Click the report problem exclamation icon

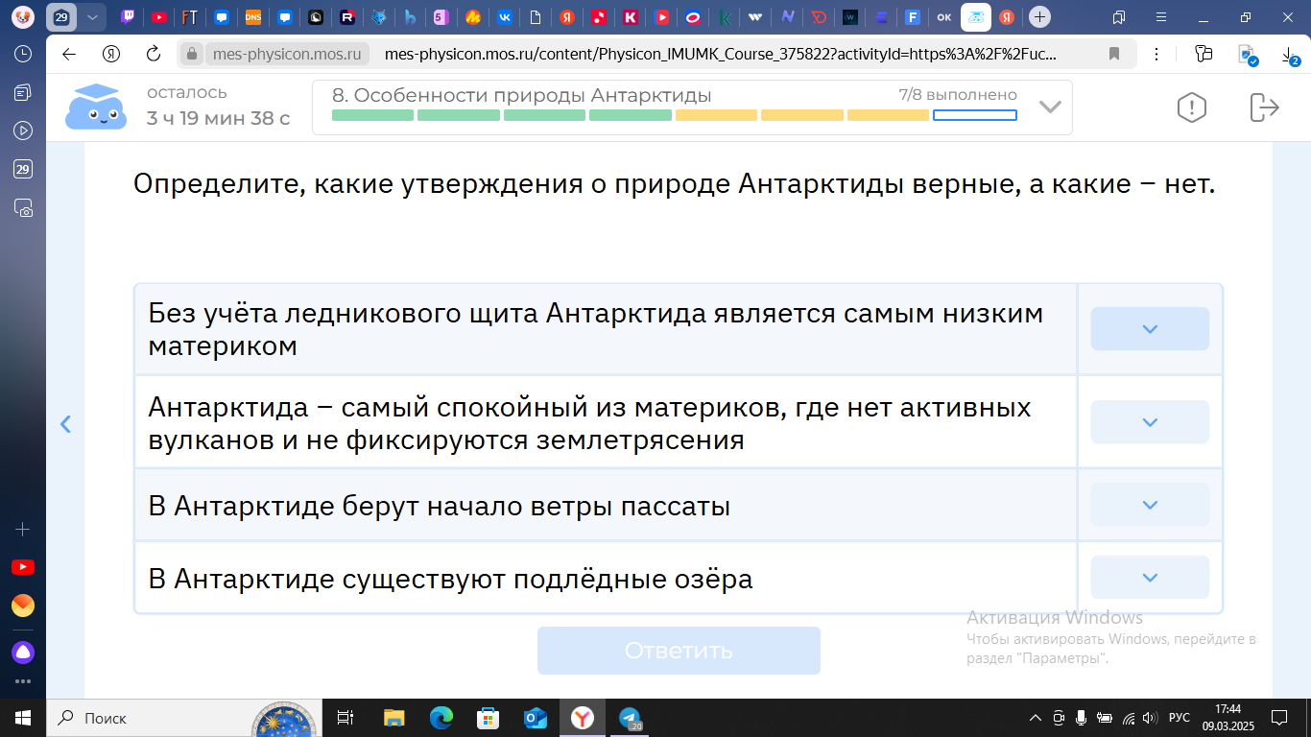[x=1191, y=107]
